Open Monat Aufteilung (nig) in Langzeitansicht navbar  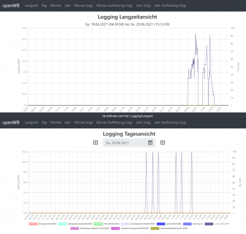(x=114, y=6)
